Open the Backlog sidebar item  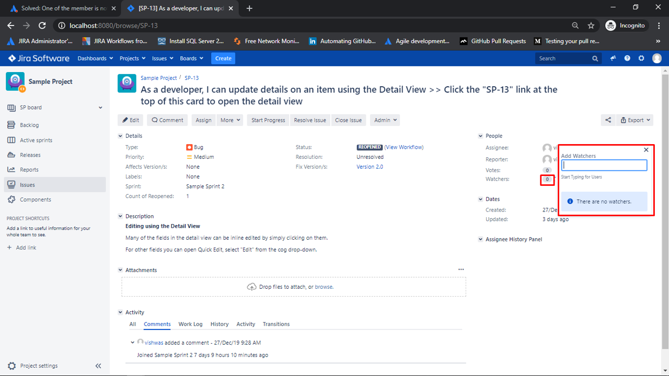point(29,125)
